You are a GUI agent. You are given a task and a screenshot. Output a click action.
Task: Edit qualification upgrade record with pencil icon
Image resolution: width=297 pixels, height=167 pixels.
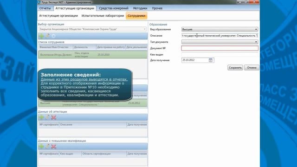pos(47,147)
